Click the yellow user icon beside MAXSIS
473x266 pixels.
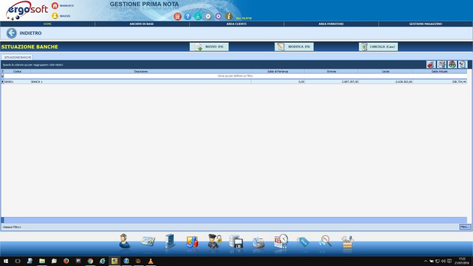pos(55,16)
